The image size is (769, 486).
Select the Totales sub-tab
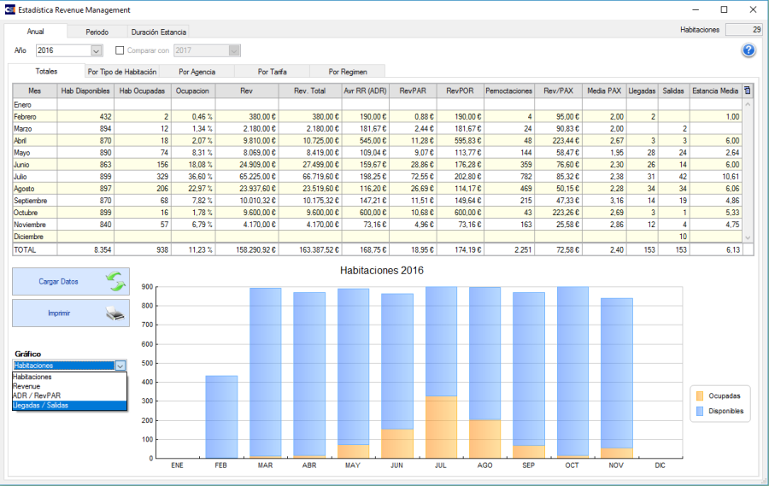[x=46, y=71]
